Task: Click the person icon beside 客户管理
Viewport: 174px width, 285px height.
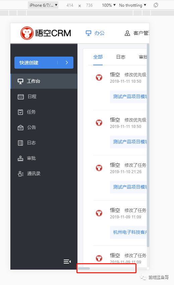Action: point(127,33)
